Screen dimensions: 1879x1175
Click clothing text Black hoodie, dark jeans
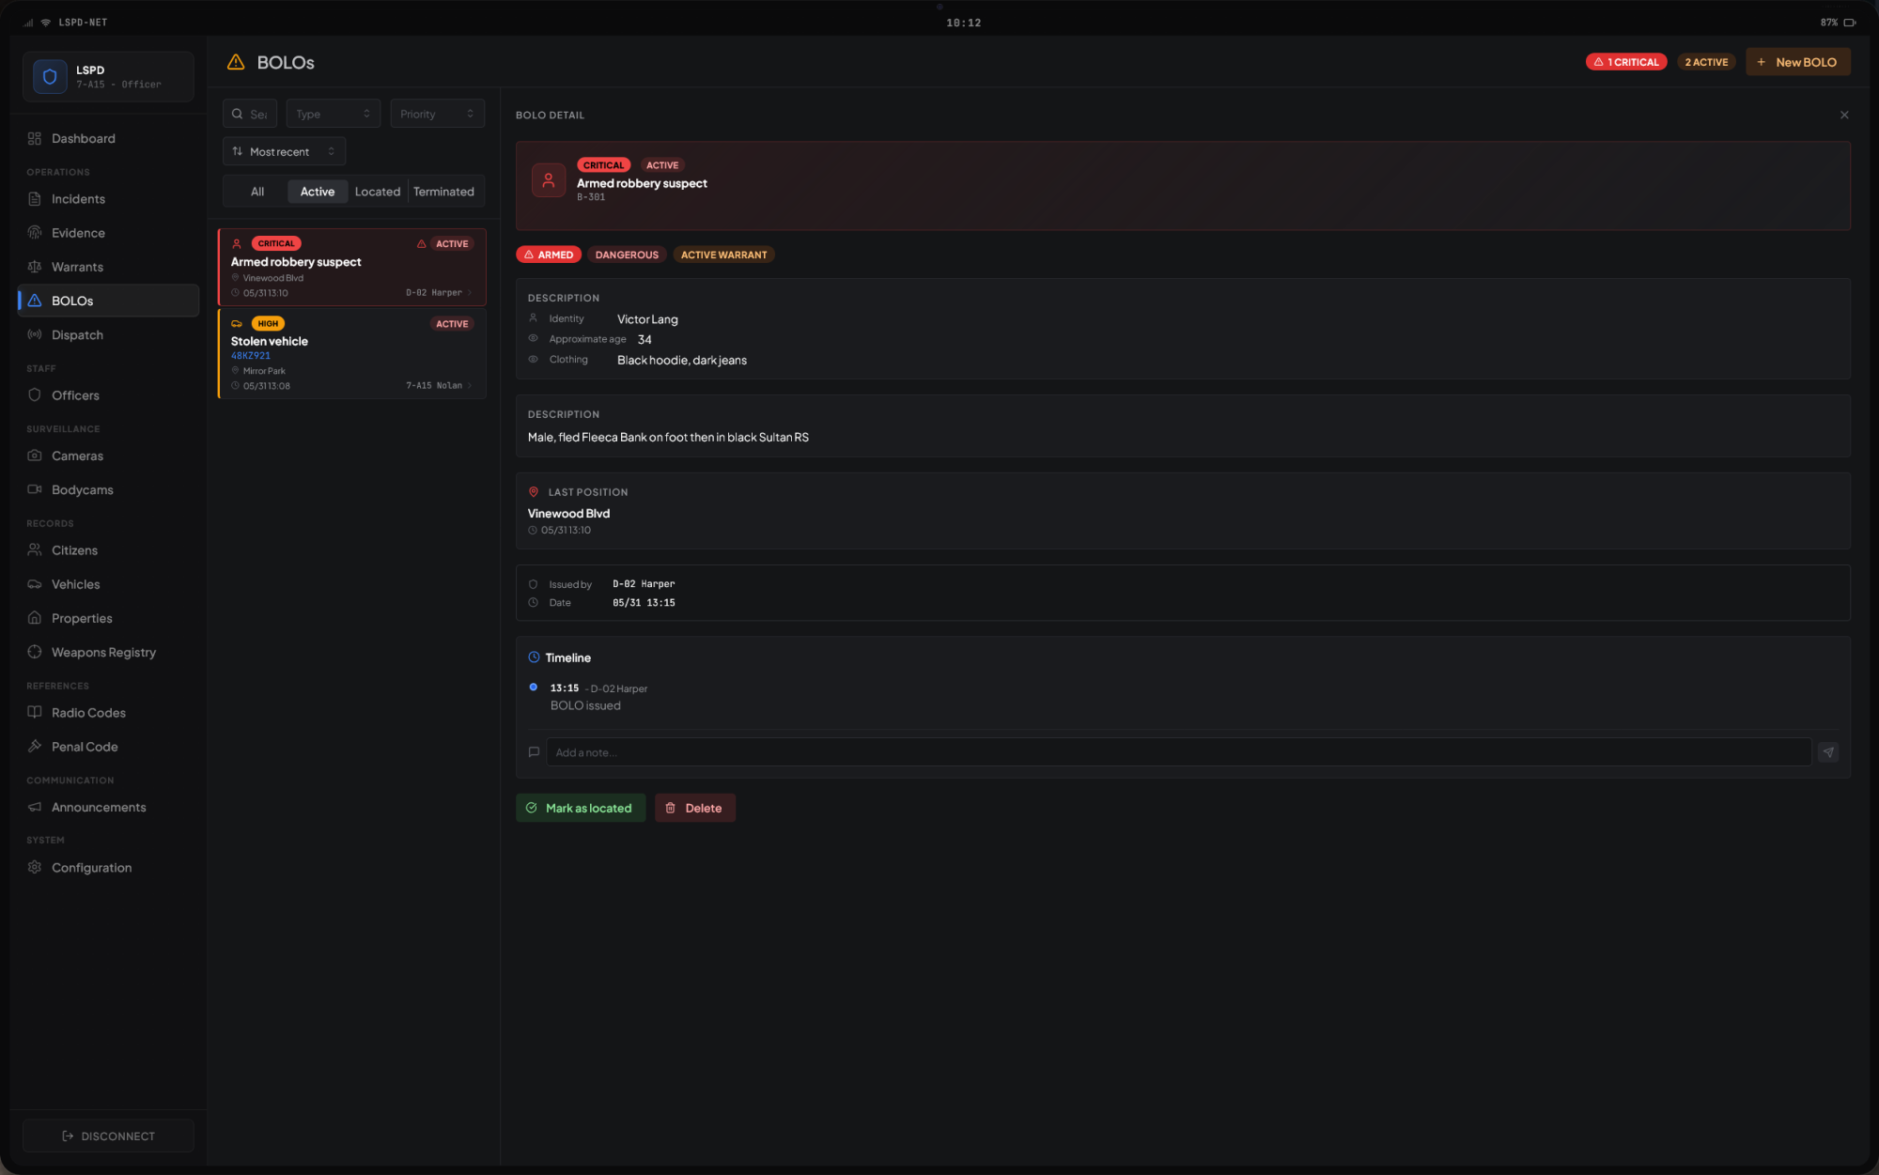tap(682, 361)
